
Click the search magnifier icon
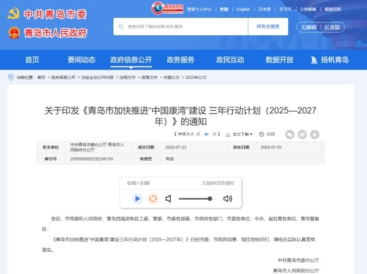pos(121,27)
